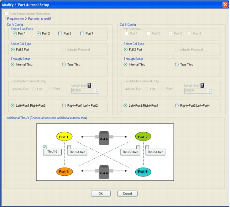Choose True Thru in Cal B

click(x=177, y=64)
